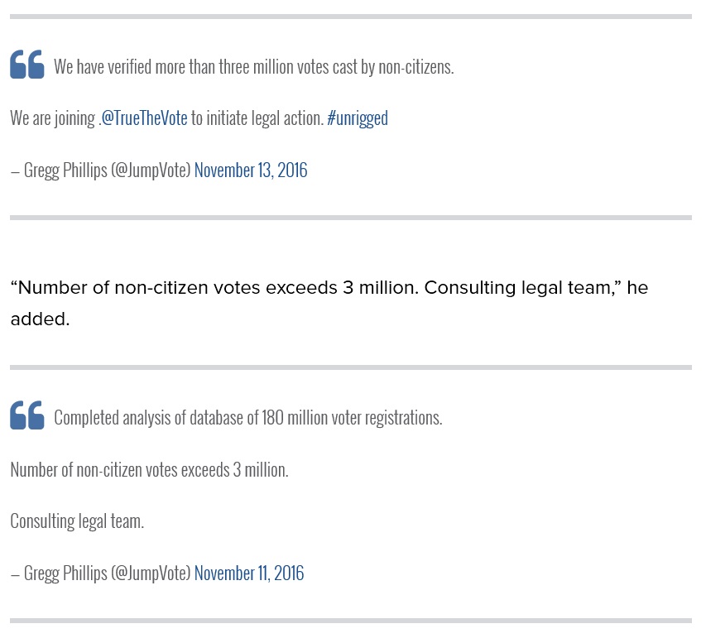Viewport: 706px width, 643px height.
Task: Click the divider above the "Completed analysis" tweet
Action: tap(351, 367)
